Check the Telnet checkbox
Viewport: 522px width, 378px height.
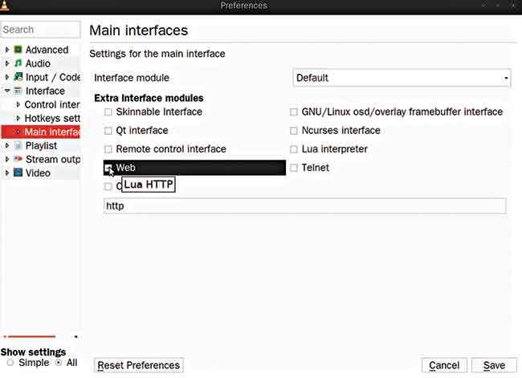click(294, 168)
